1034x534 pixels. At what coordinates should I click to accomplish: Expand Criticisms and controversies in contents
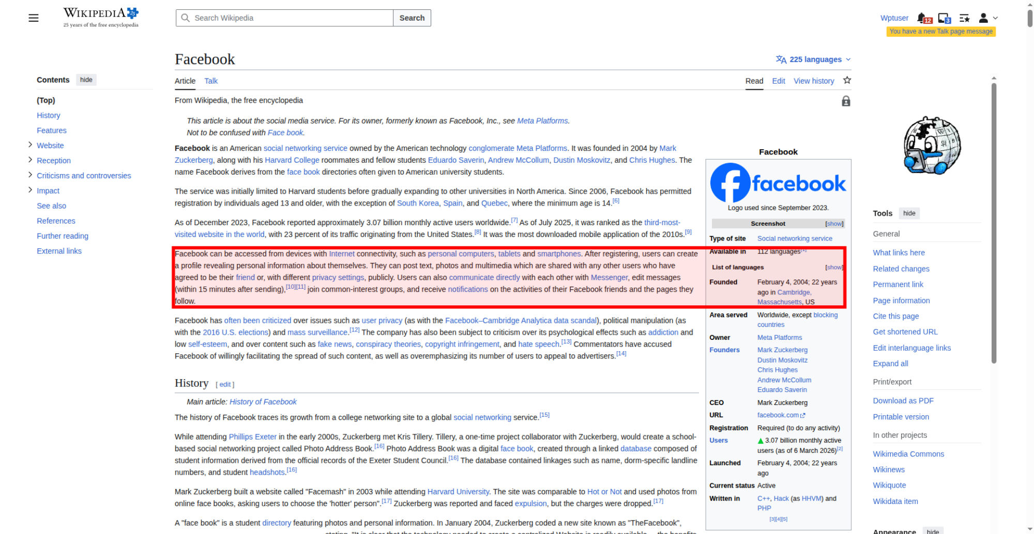point(30,175)
